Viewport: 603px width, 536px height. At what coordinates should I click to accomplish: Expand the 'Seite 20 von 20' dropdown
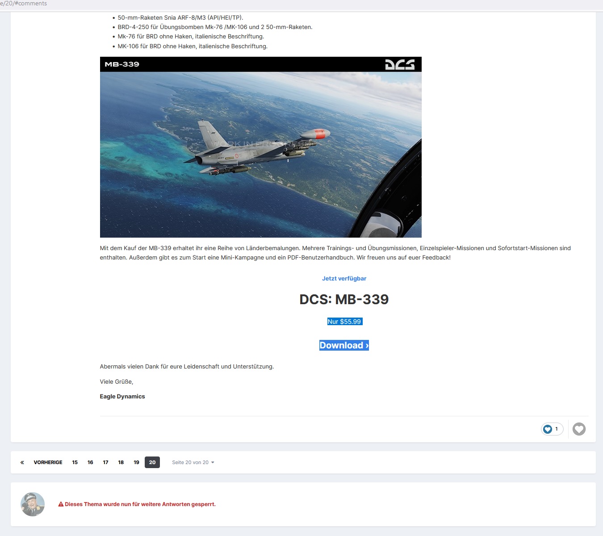pyautogui.click(x=193, y=462)
